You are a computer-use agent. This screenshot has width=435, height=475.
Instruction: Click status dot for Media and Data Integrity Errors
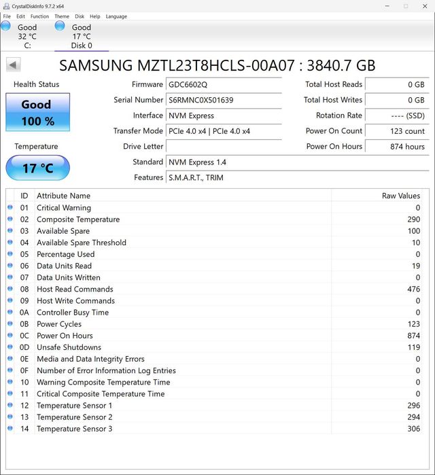tap(10, 358)
